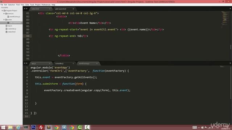232x130 pixels.
Task: Click 'submitForm' on line 6
Action: coord(50,84)
